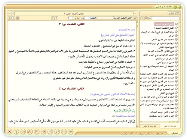Click the book list vertical scrollbar down arrow
The height and width of the screenshot is (139, 187).
[x=180, y=120]
